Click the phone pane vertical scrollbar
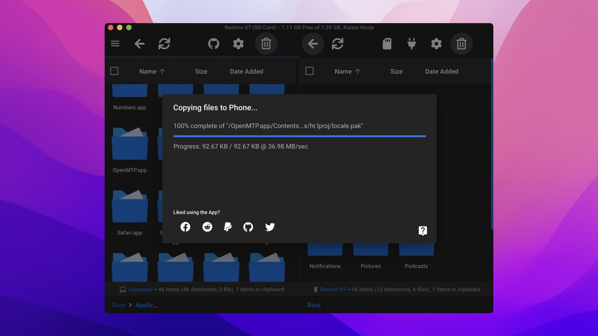The width and height of the screenshot is (598, 336). [x=492, y=144]
